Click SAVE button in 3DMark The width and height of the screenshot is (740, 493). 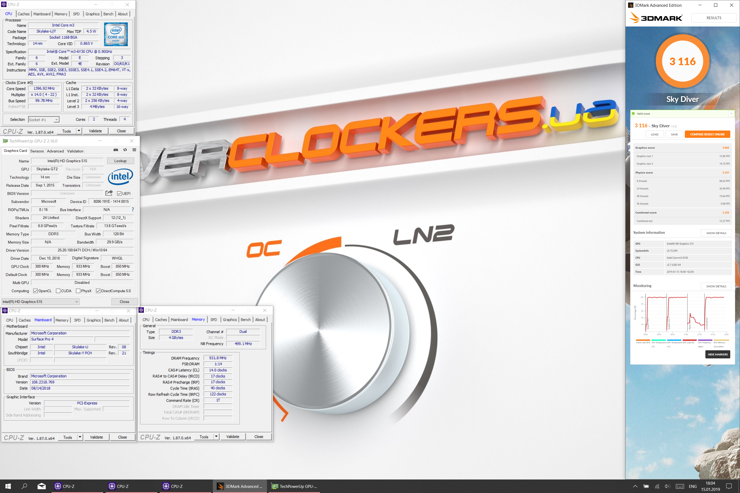674,134
